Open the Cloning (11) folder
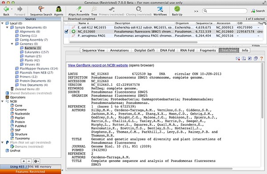The image size is (267, 174). click(26, 35)
